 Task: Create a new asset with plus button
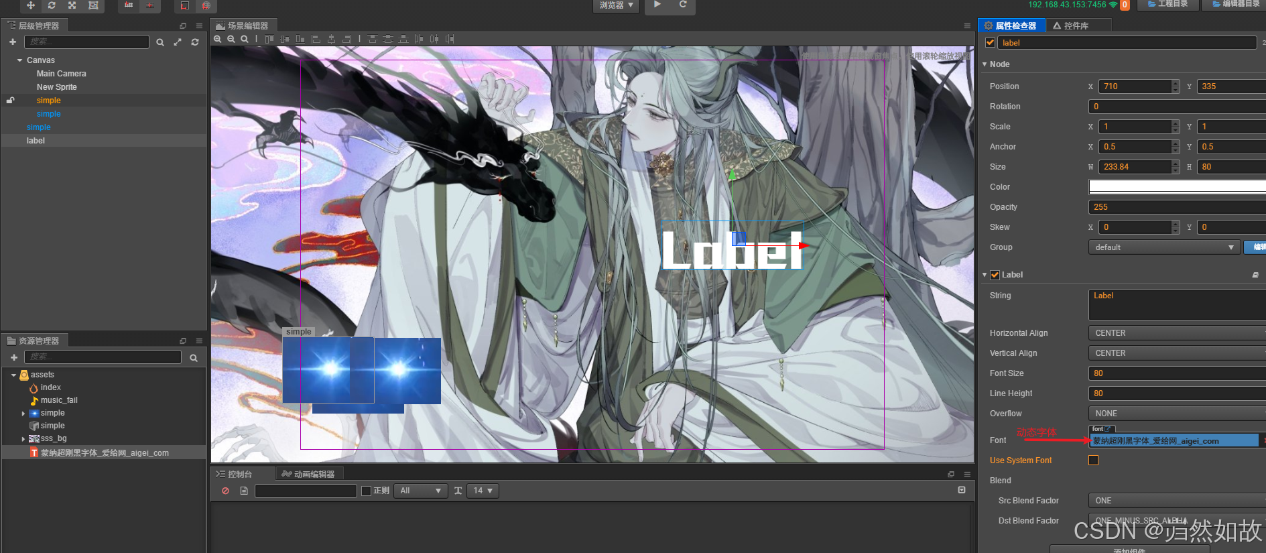(14, 357)
